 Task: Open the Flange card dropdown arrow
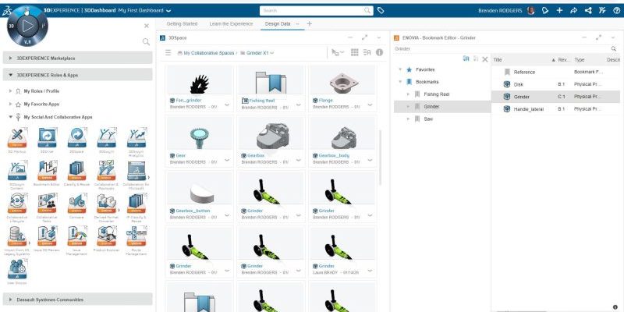pos(370,105)
